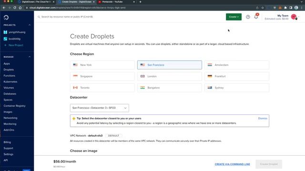
Task: Toggle the browser side panel icon
Action: point(291,8)
